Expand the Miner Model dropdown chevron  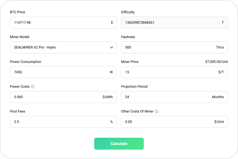(112, 47)
